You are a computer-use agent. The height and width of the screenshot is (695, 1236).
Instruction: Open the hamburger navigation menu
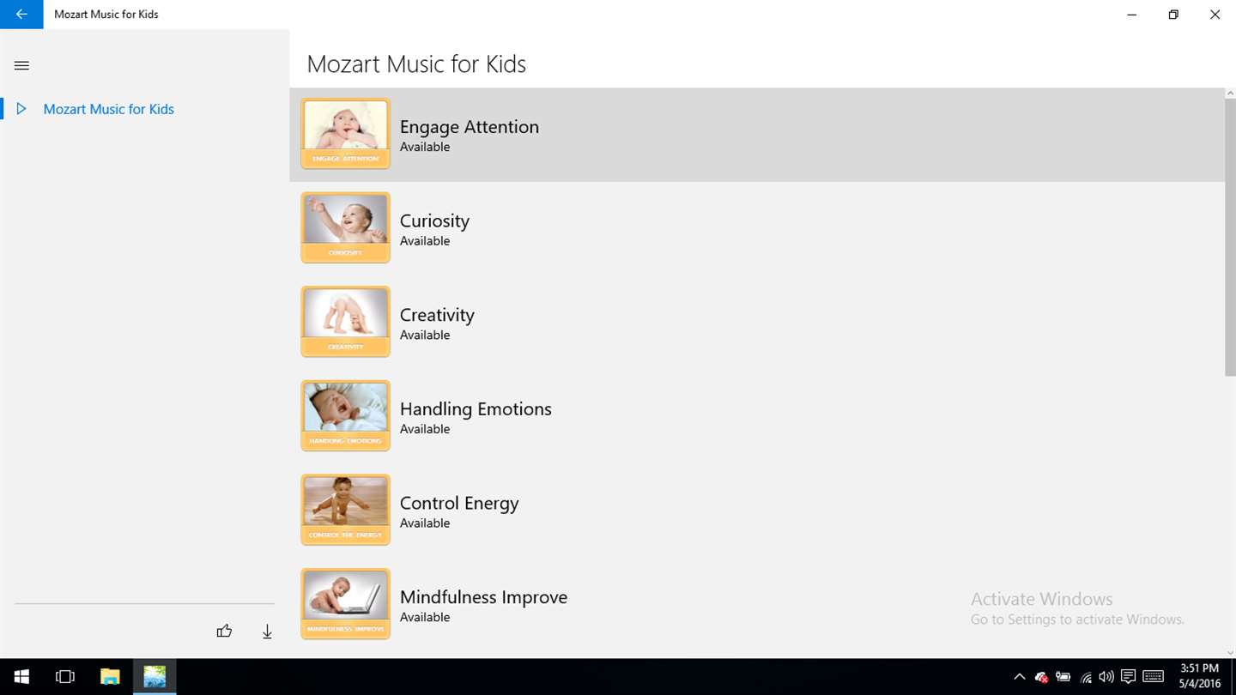21,65
